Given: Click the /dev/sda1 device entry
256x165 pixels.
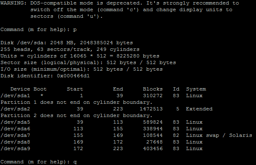Looking at the screenshot, I should coord(15,96).
